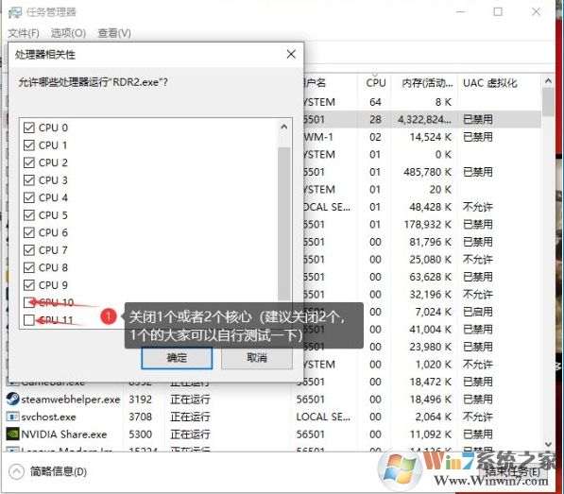The width and height of the screenshot is (564, 494).
Task: Close the Task Manager window
Action: point(536,12)
